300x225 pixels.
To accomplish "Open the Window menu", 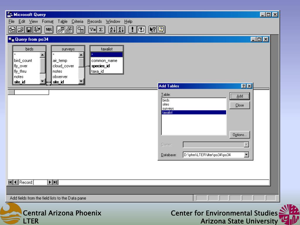I will point(113,21).
